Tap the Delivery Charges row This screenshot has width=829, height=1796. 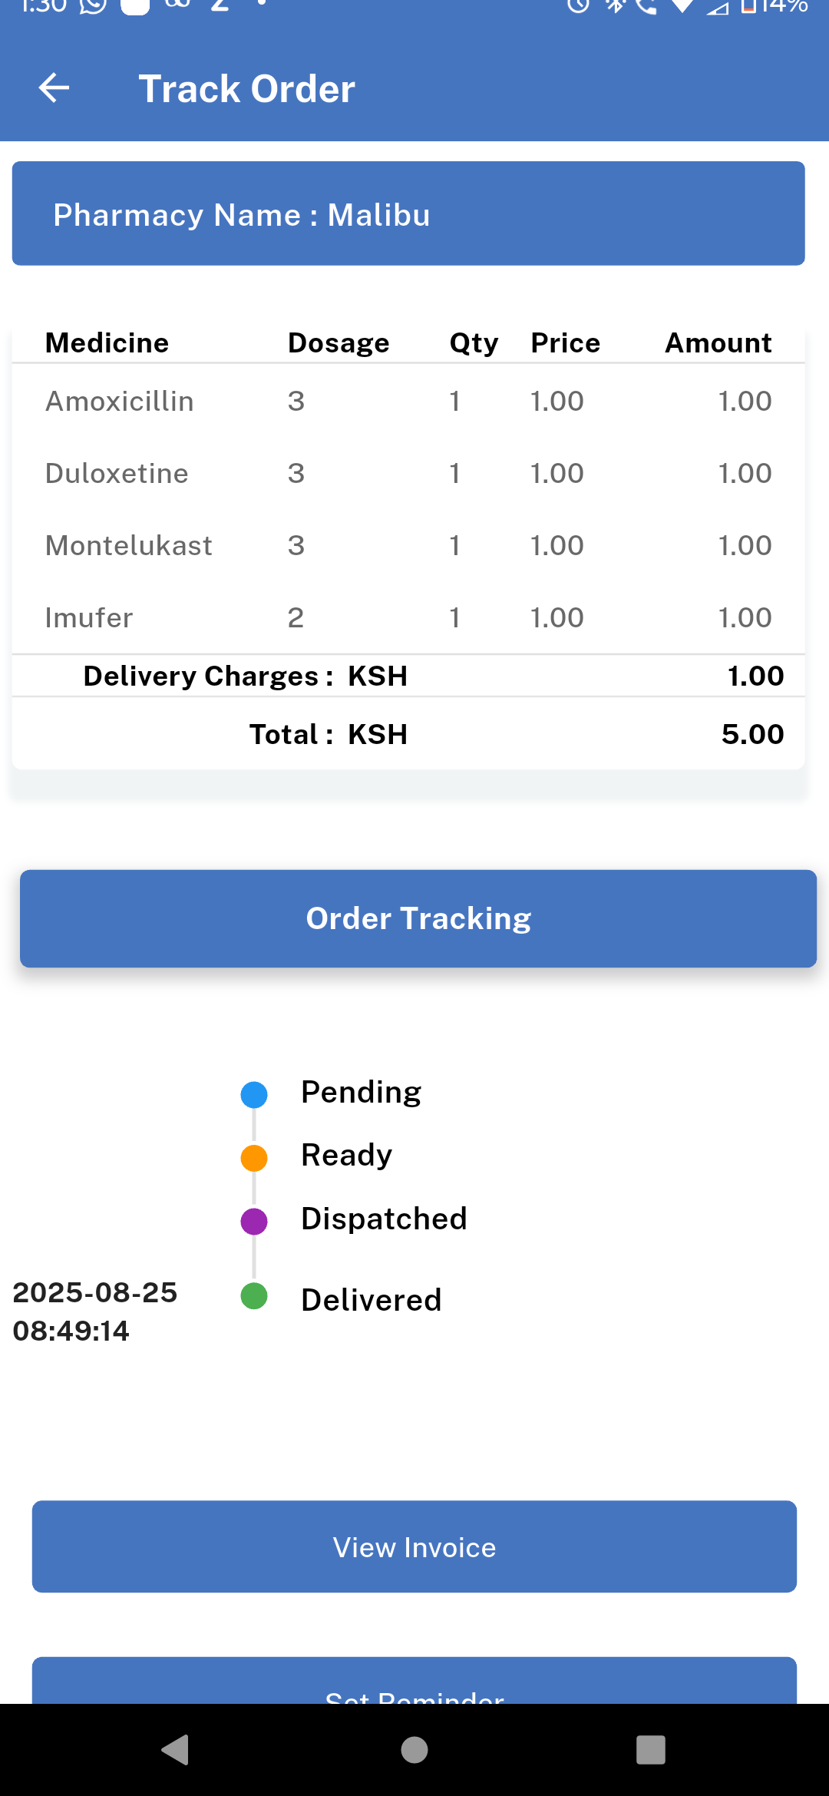(408, 676)
